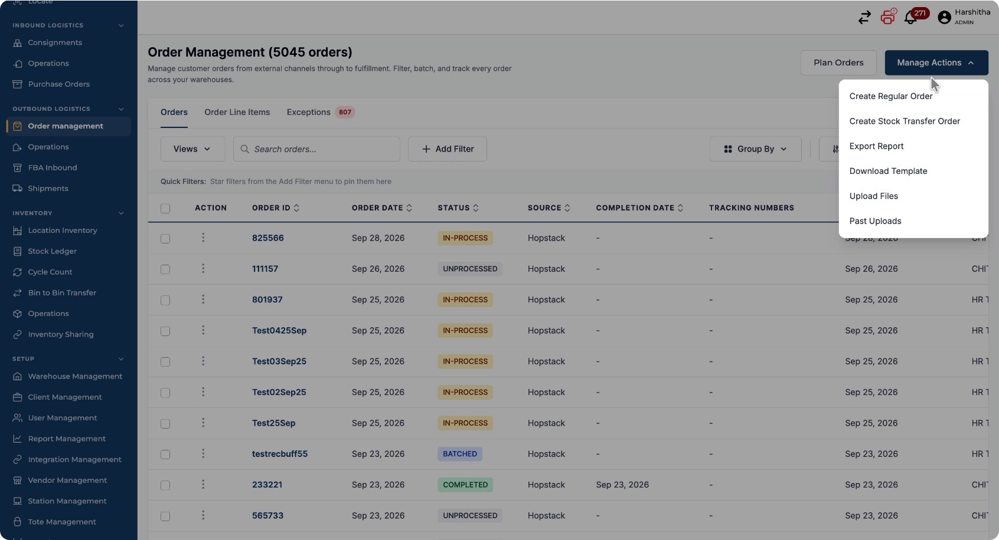Check the box for order 111157
This screenshot has height=540, width=999.
coord(165,269)
